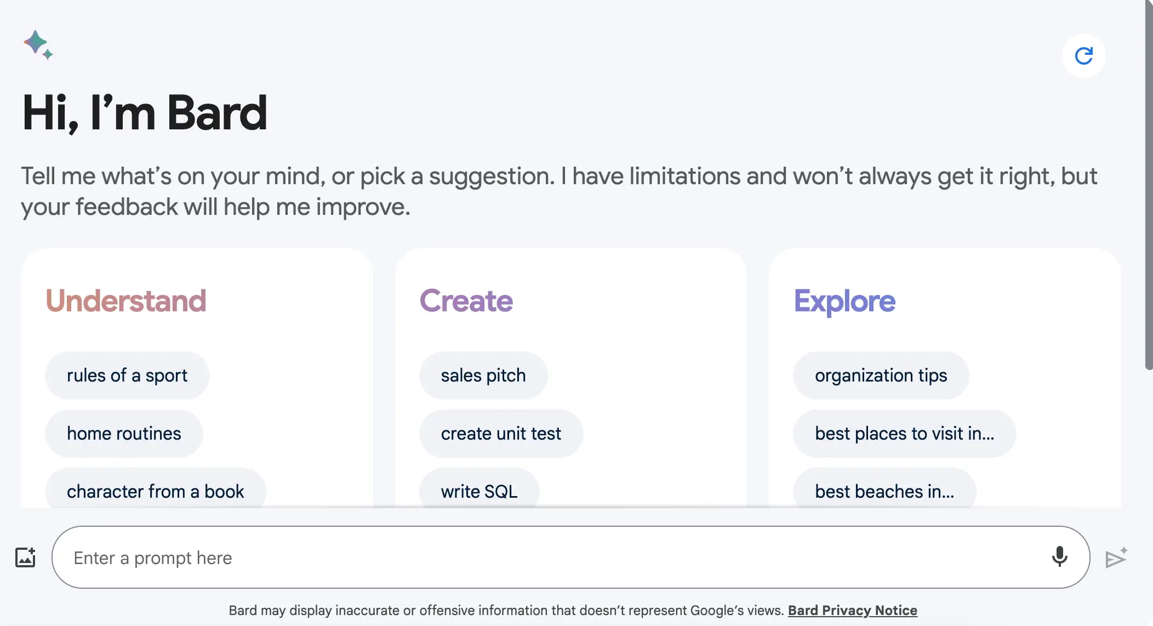This screenshot has width=1153, height=626.
Task: Click the page vertical scrollbar thumb
Action: (1148, 186)
